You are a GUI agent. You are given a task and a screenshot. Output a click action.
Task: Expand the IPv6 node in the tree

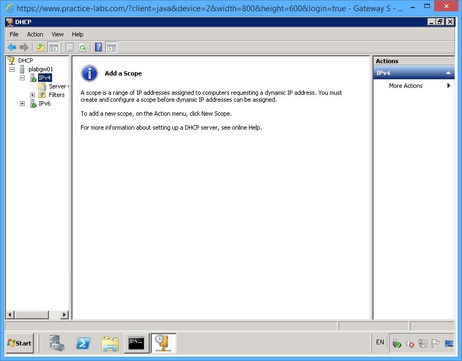tap(22, 103)
